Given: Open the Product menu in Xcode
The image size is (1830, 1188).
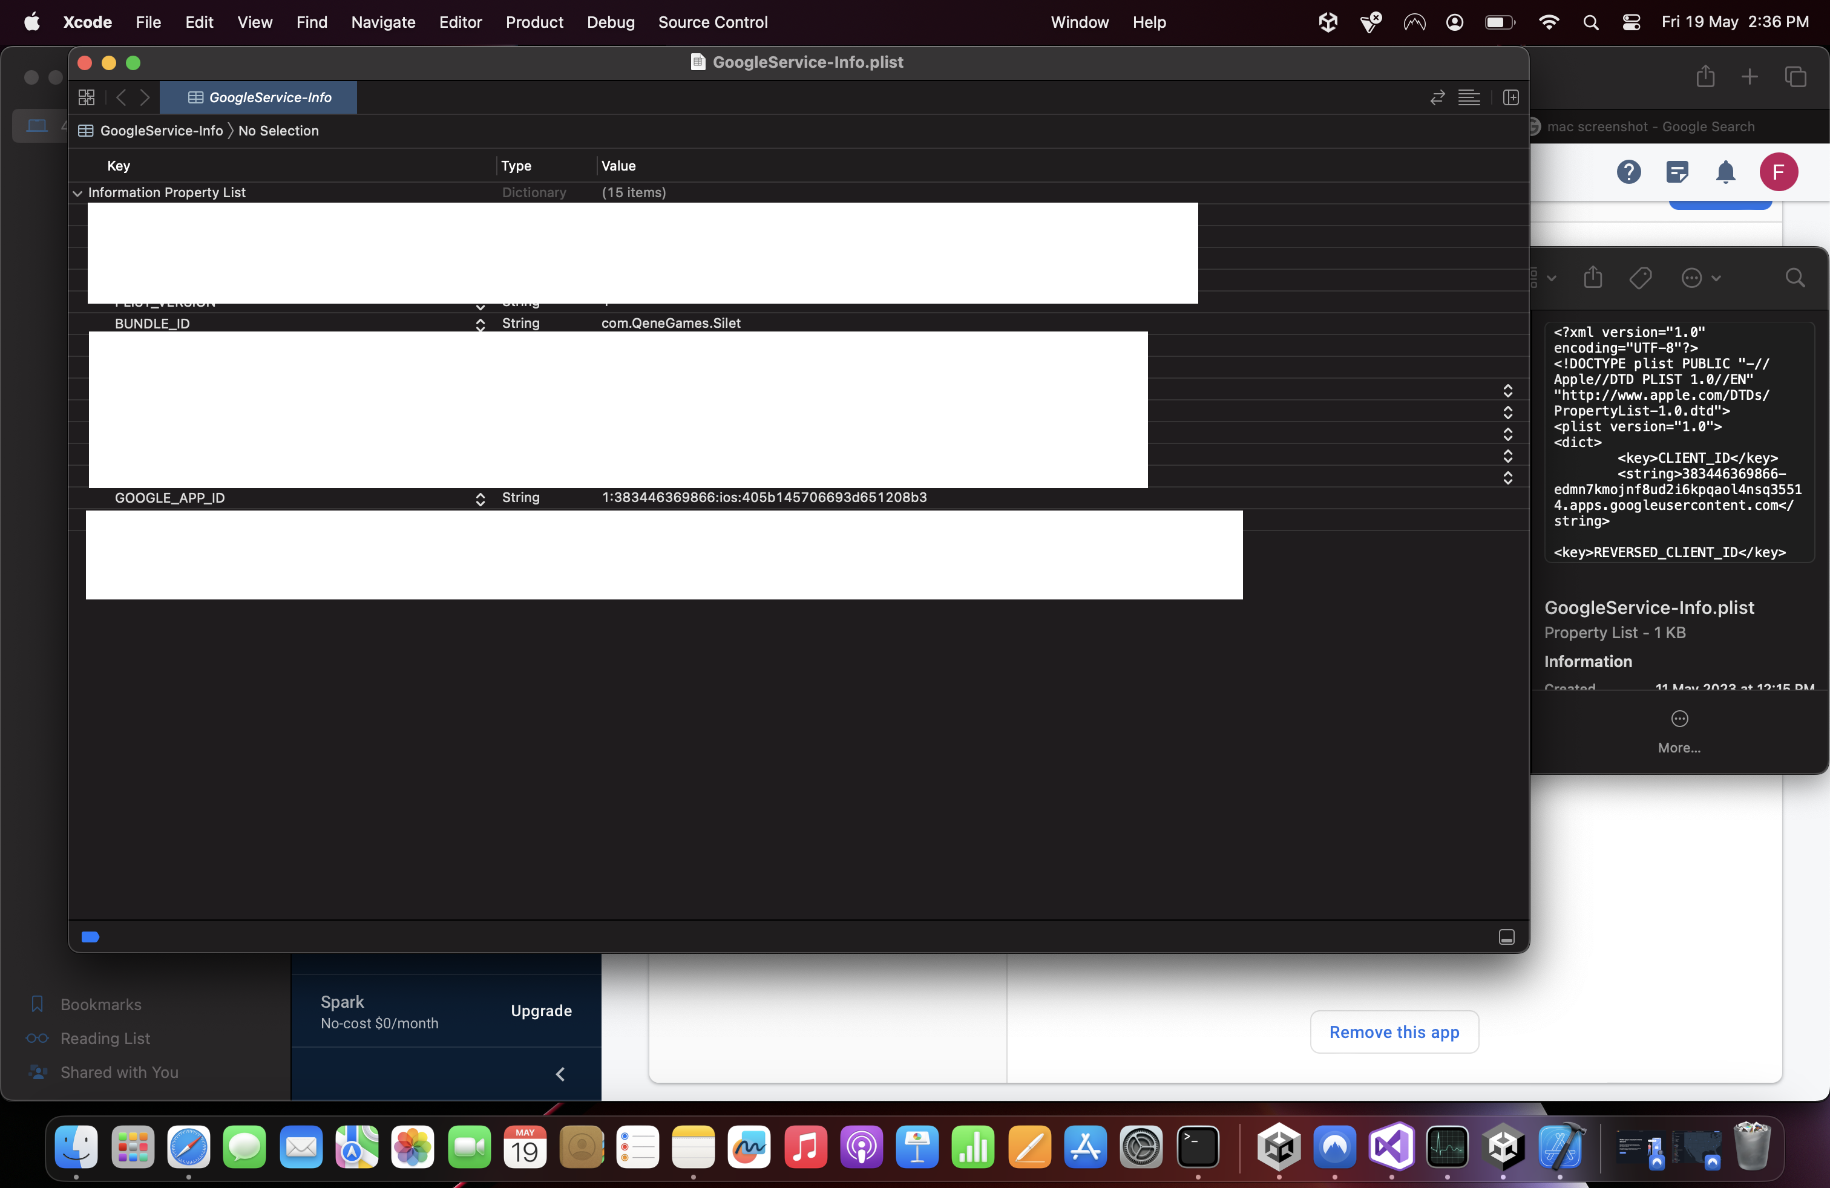Looking at the screenshot, I should [x=533, y=22].
